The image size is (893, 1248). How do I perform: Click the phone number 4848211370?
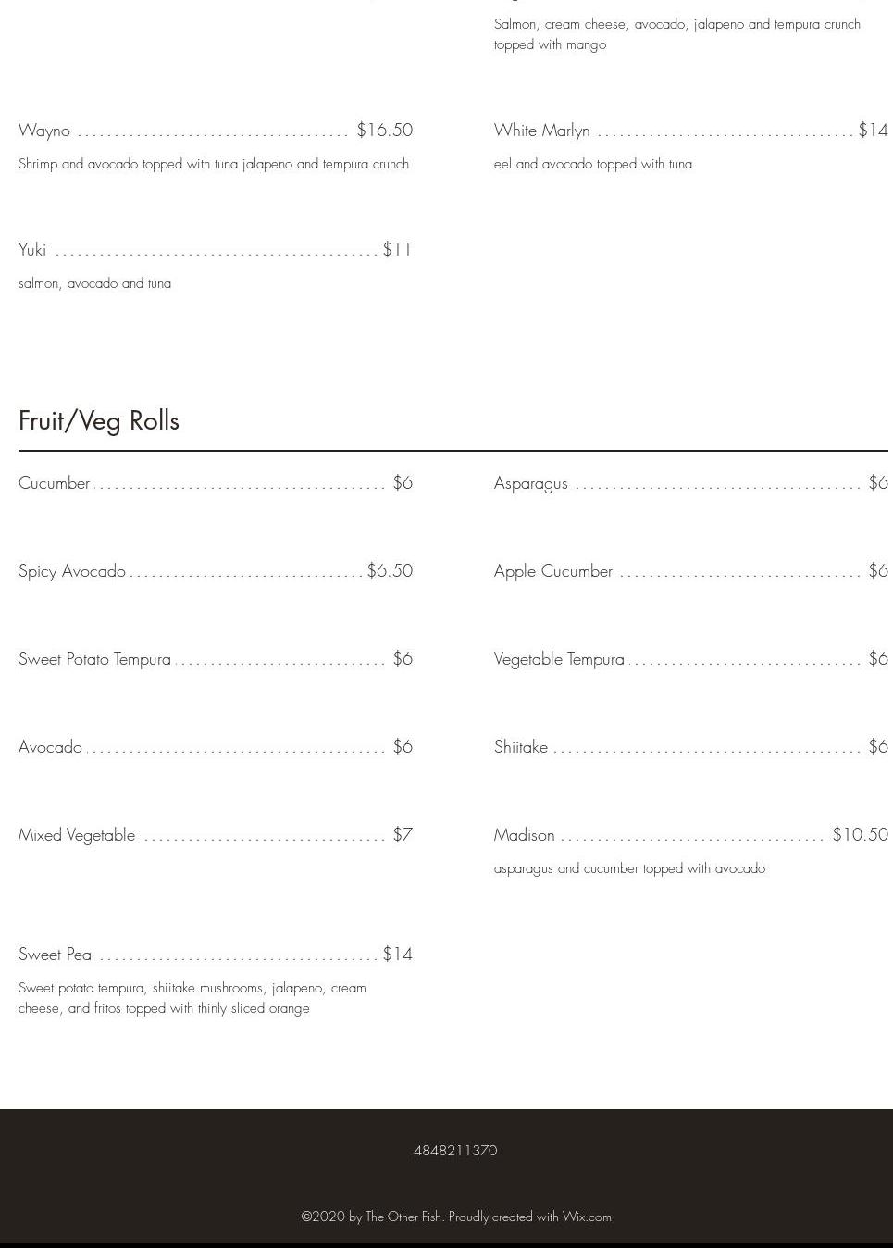coord(455,1150)
